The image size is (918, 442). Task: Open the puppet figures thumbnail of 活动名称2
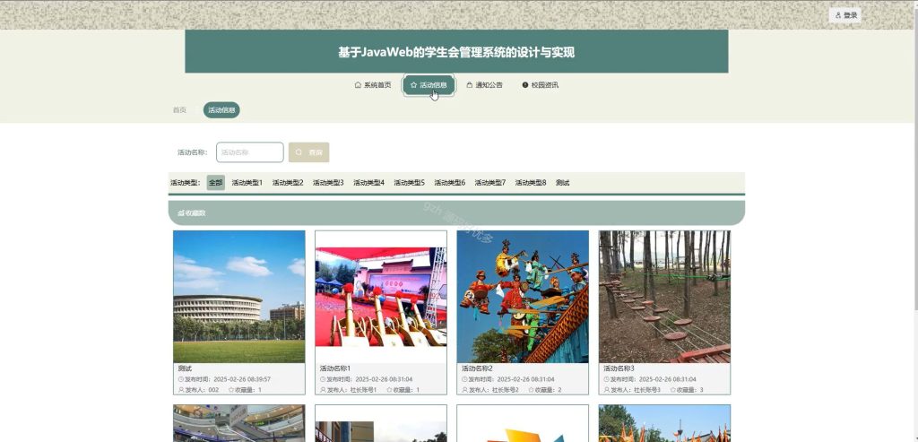click(x=523, y=297)
